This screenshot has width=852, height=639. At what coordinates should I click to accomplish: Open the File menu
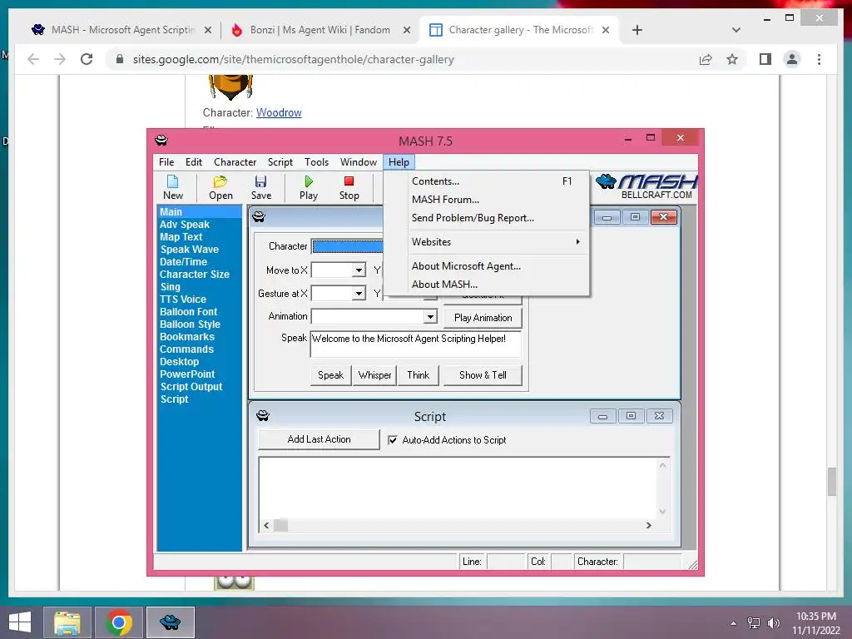pyautogui.click(x=166, y=162)
